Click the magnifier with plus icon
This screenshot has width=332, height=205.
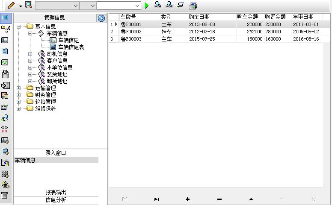pyautogui.click(x=157, y=5)
